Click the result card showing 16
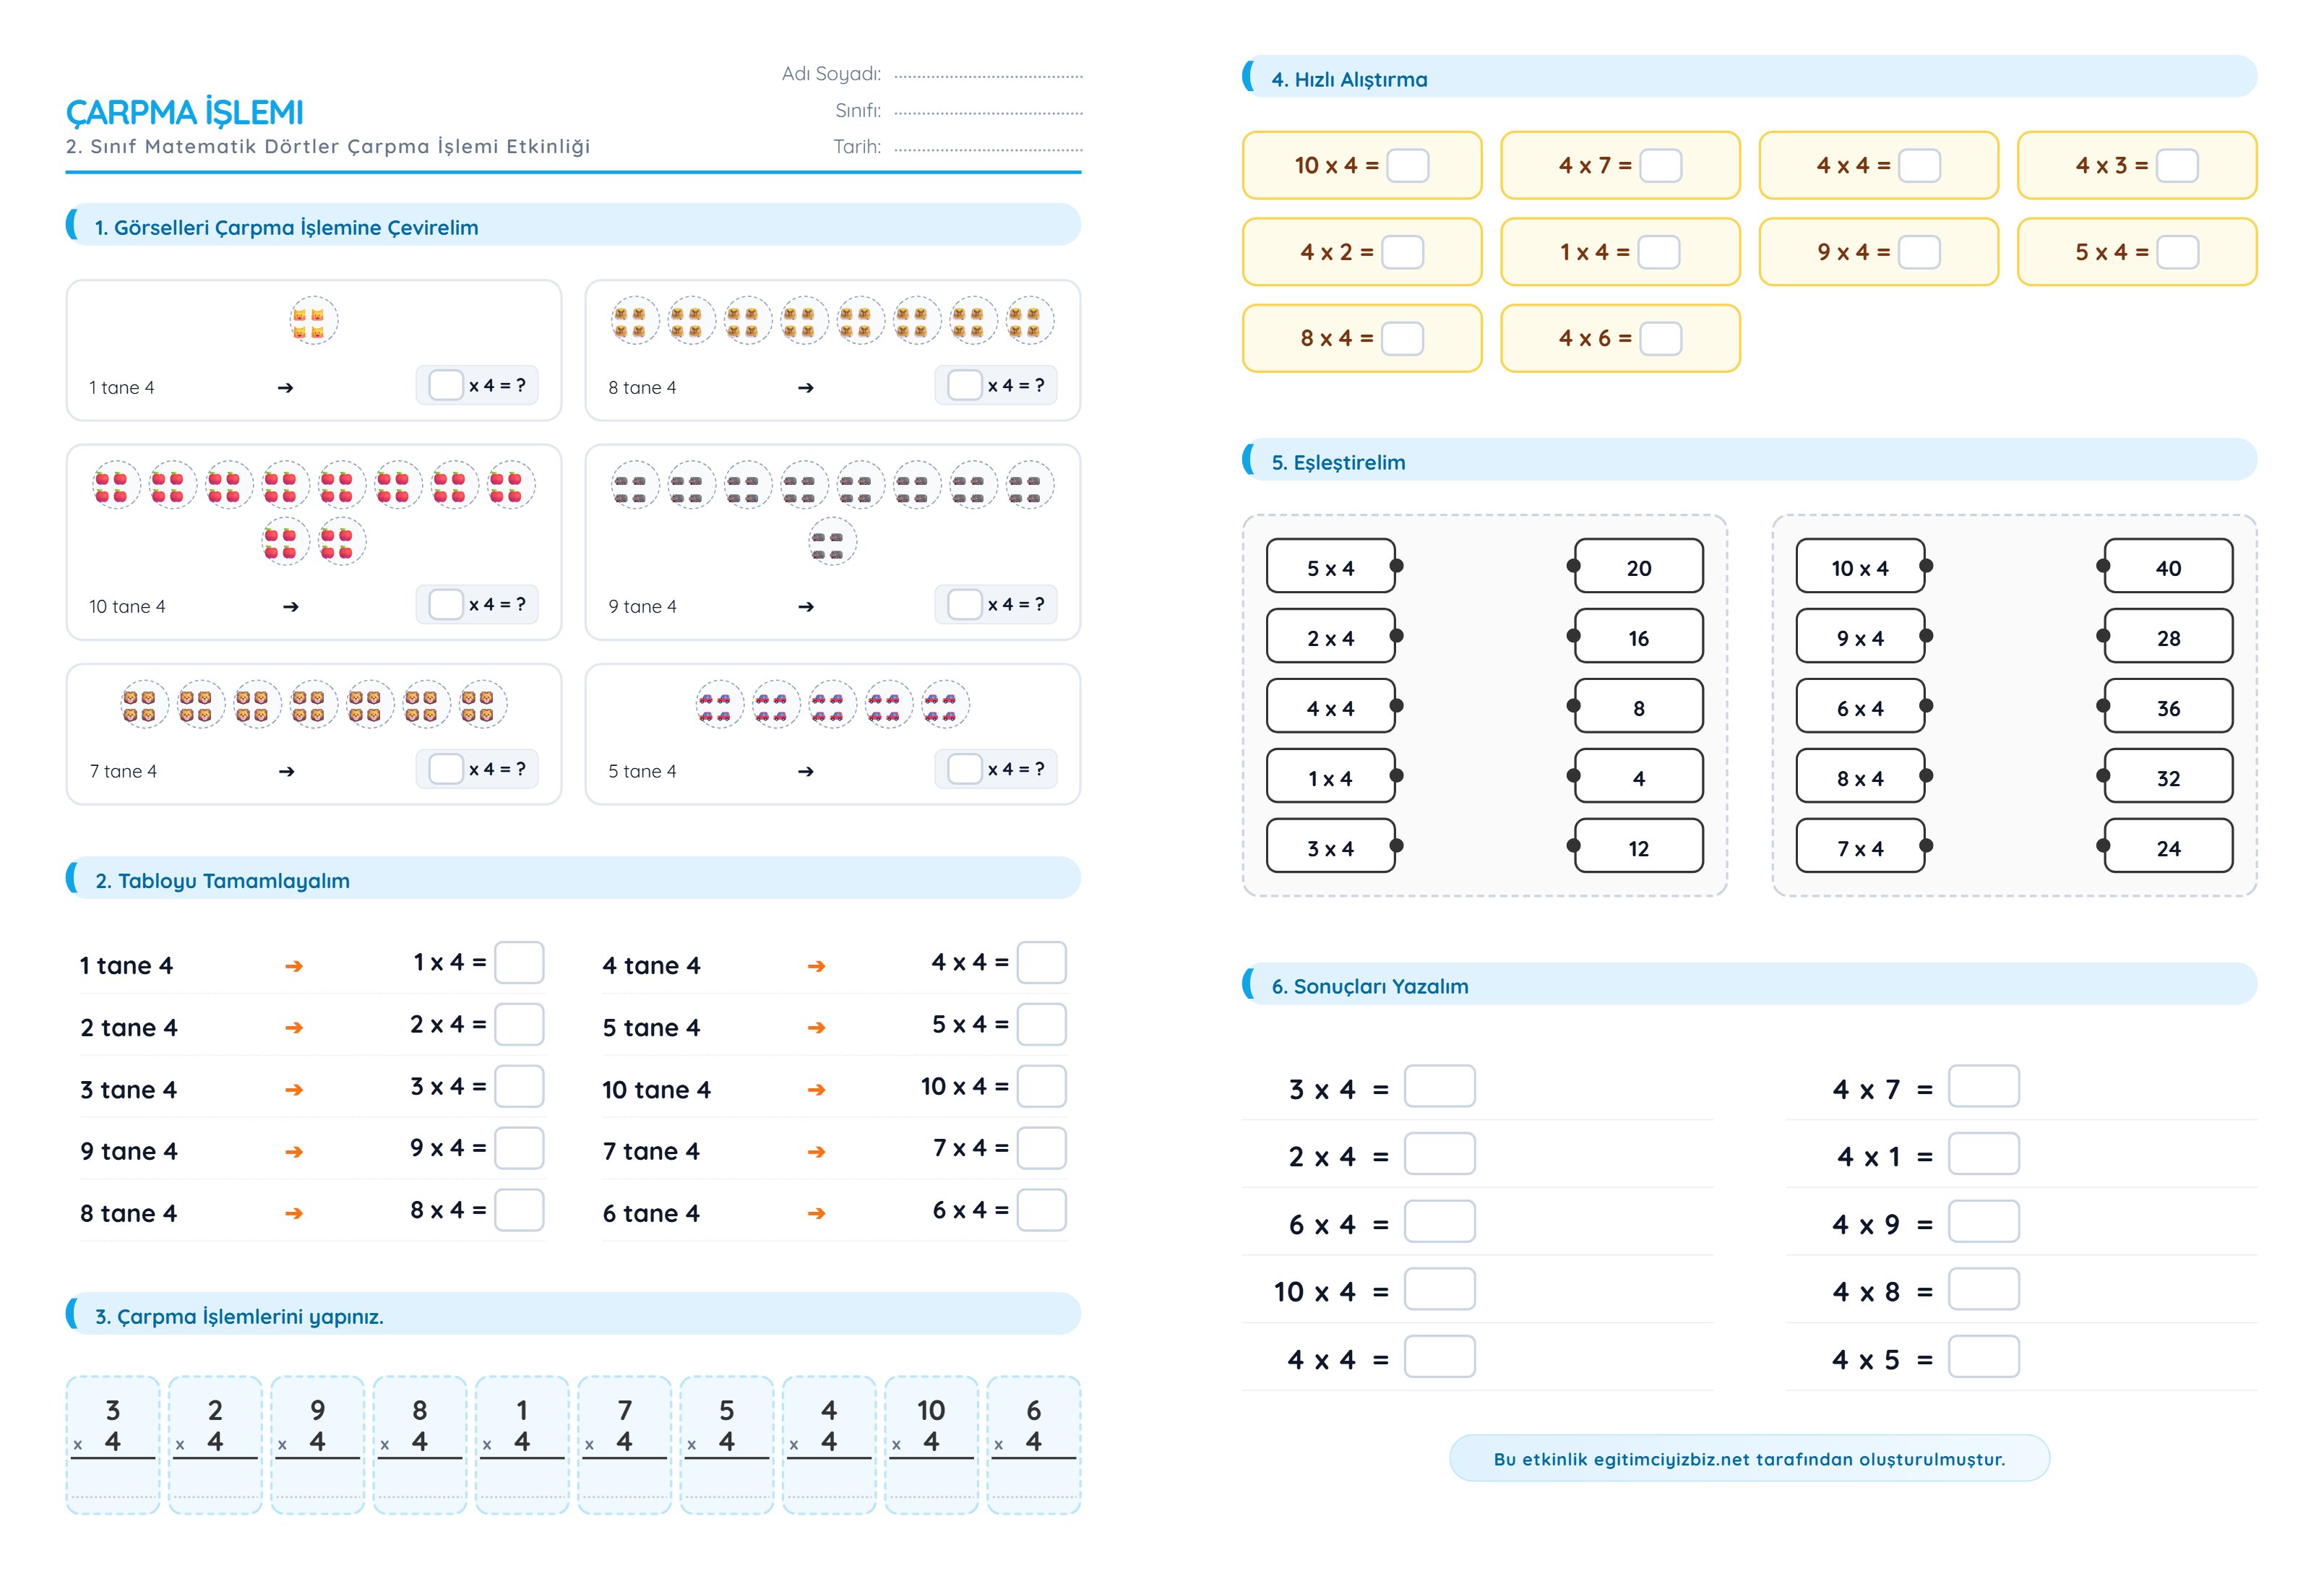2324x1571 pixels. point(1638,637)
